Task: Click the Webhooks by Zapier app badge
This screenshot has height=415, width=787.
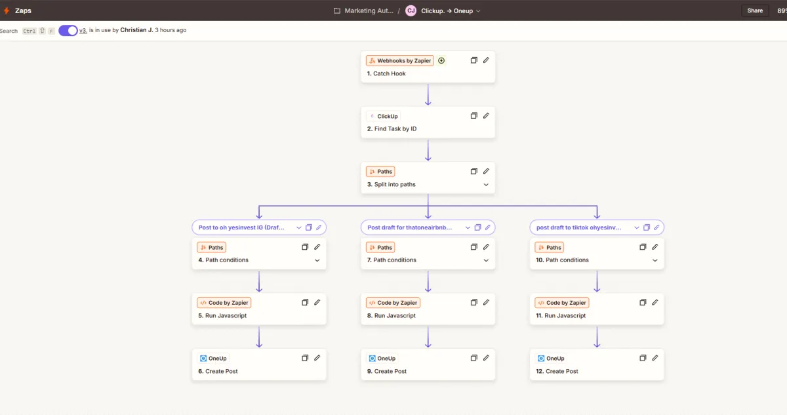Action: [x=400, y=60]
